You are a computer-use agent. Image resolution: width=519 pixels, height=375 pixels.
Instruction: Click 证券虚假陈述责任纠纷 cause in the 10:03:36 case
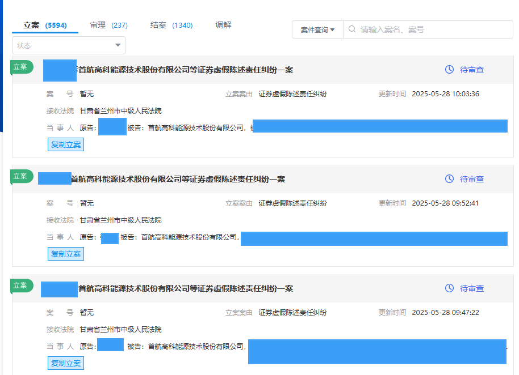coord(292,94)
